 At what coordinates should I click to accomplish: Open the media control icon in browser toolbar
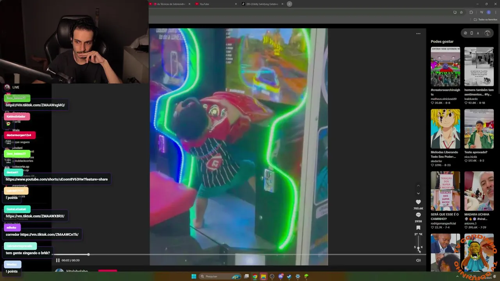pos(481,12)
